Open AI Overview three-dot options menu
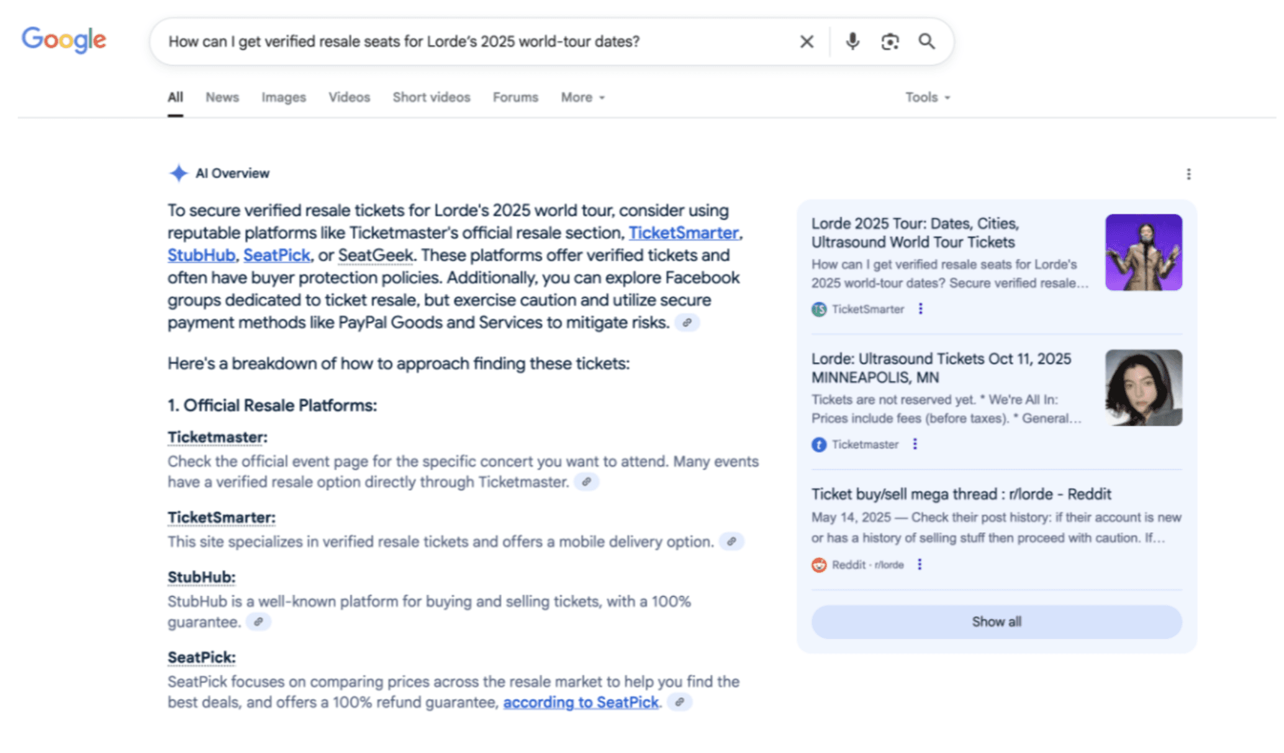 [x=1188, y=174]
